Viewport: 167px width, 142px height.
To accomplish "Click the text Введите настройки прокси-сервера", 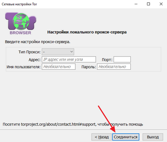I will (38, 42).
